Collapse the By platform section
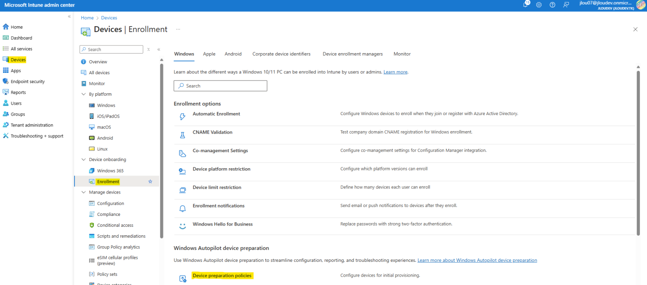Image resolution: width=647 pixels, height=285 pixels. 83,94
